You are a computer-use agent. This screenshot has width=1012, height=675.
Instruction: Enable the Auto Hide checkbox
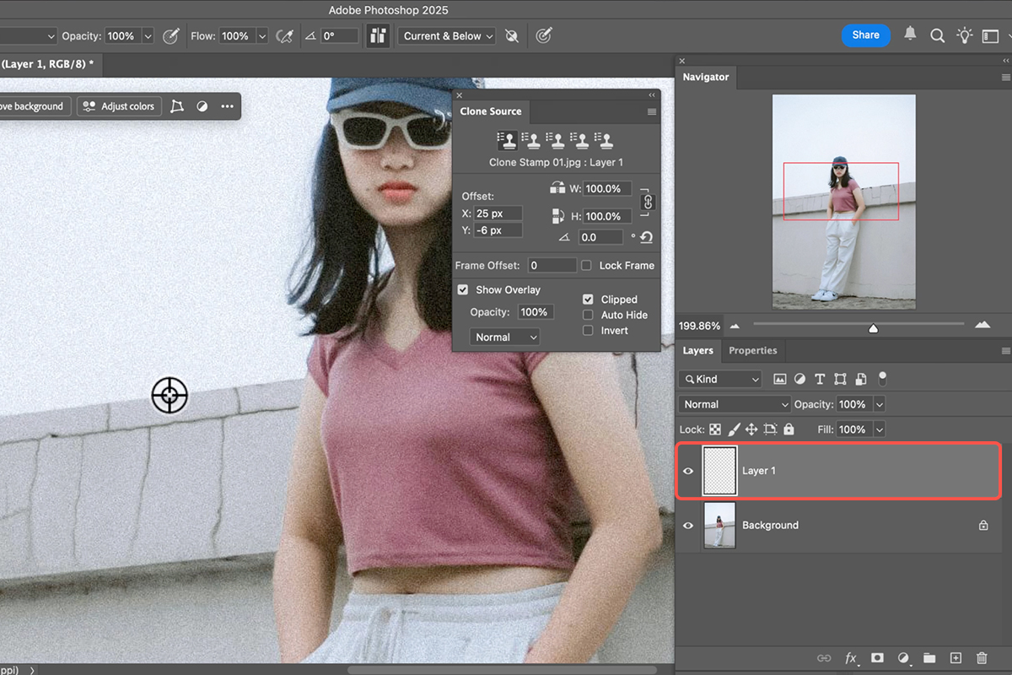coord(588,315)
